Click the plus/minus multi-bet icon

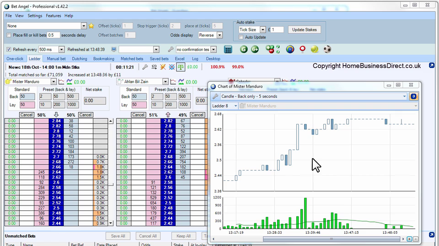[x=270, y=49]
